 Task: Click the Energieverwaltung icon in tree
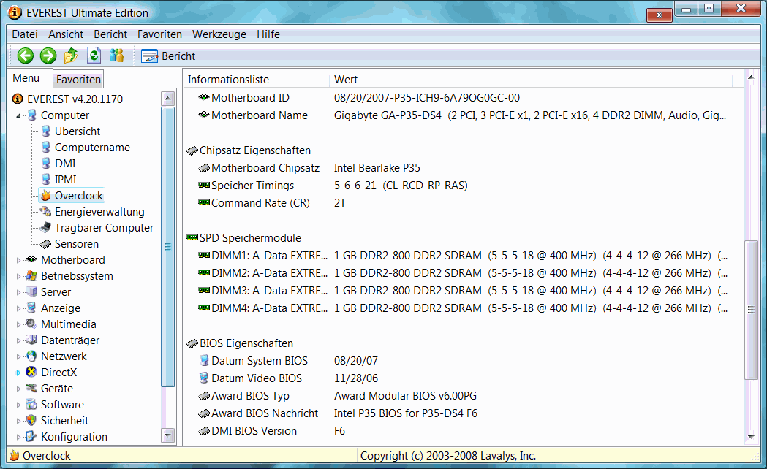coord(45,212)
